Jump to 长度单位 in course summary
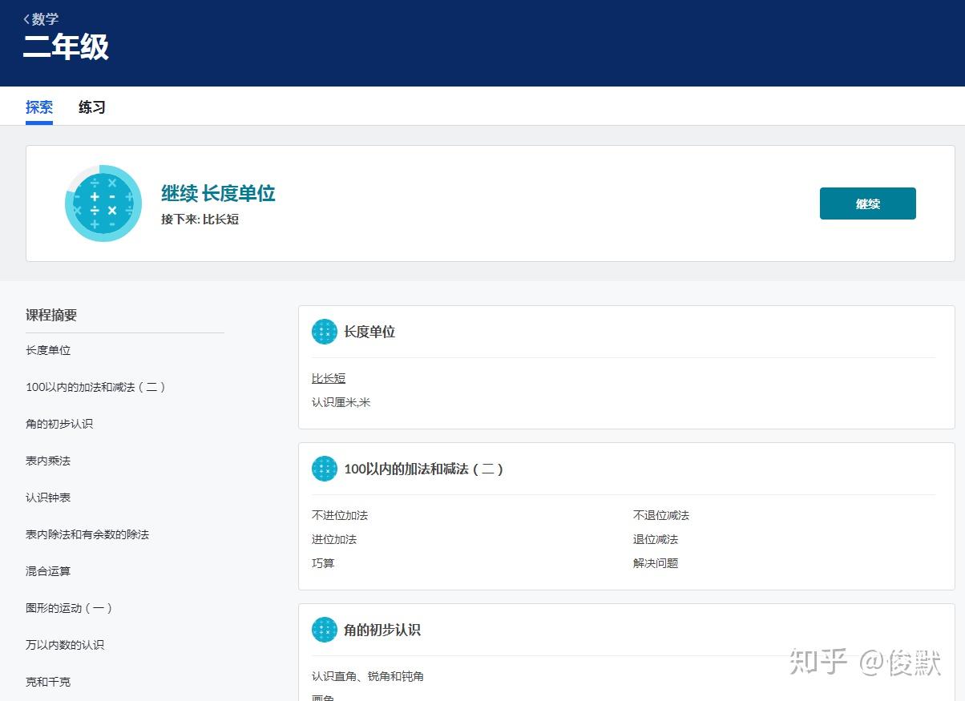 (x=48, y=350)
